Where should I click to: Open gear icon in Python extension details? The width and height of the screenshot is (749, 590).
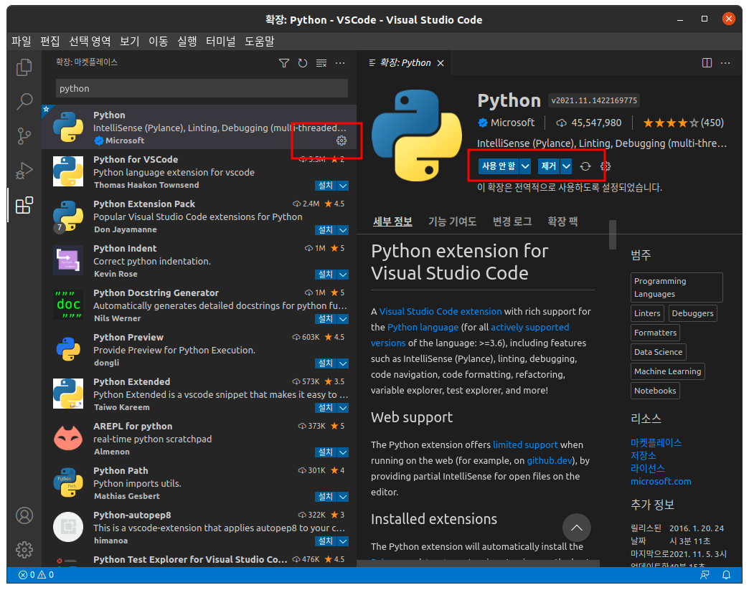606,166
